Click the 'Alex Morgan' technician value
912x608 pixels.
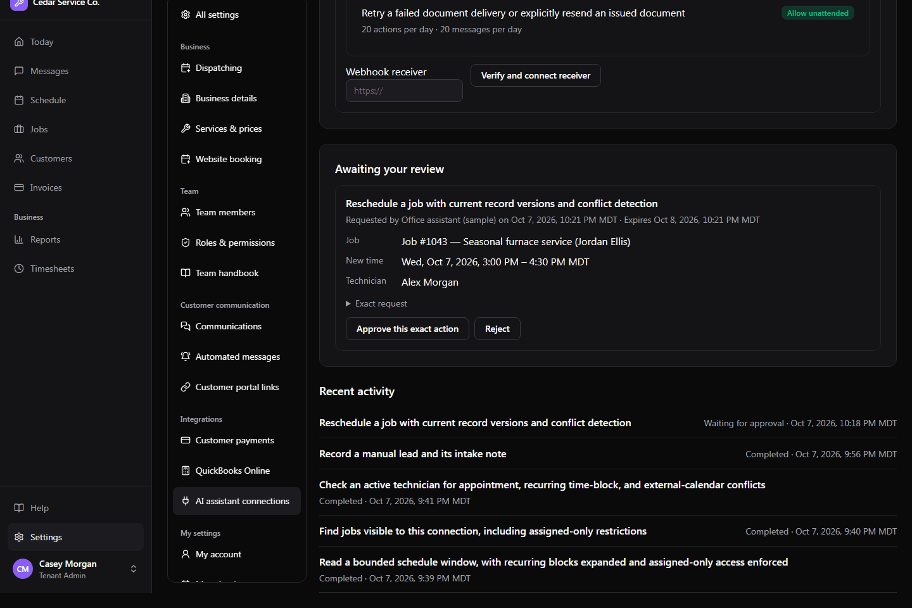[430, 282]
